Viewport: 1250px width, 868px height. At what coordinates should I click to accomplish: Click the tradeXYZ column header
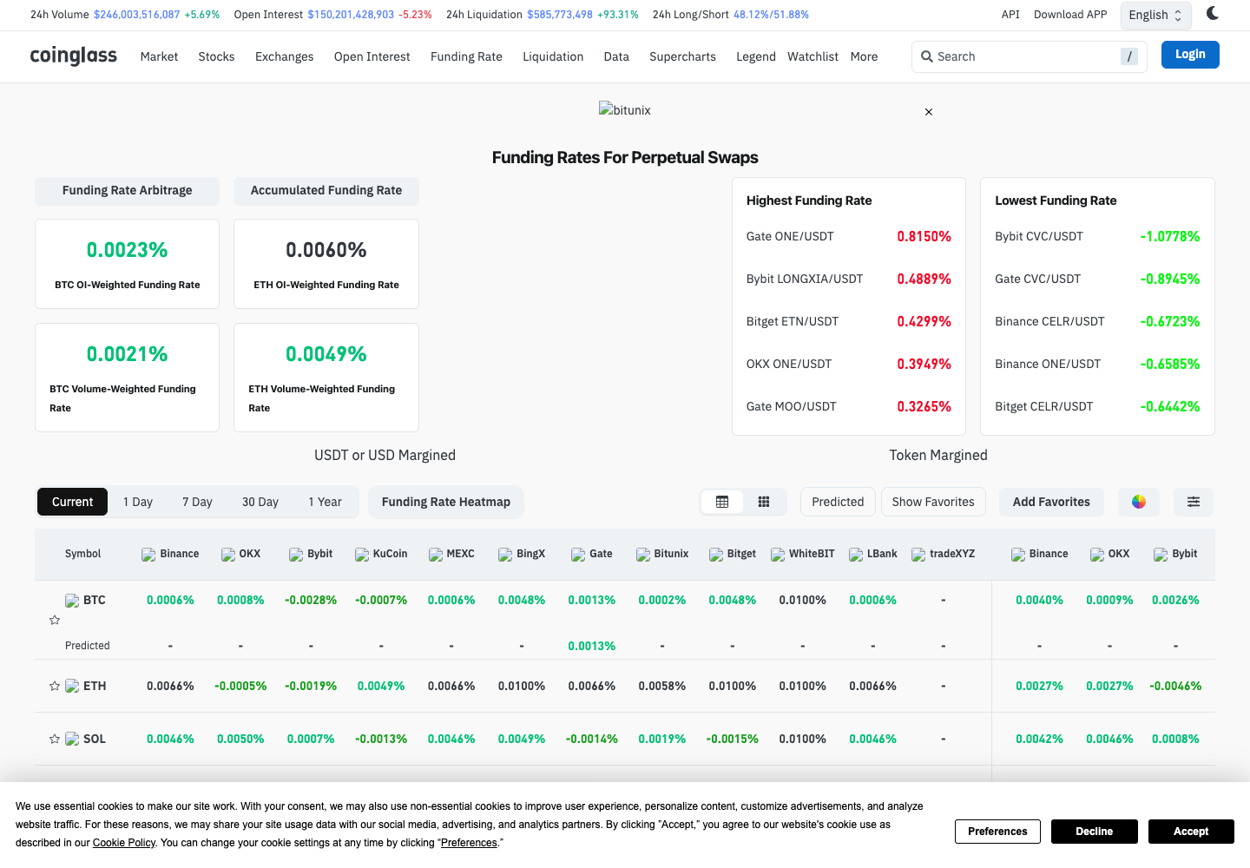tap(943, 554)
